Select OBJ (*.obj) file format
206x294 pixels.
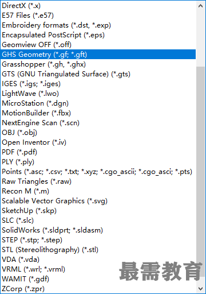pyautogui.click(x=98, y=133)
